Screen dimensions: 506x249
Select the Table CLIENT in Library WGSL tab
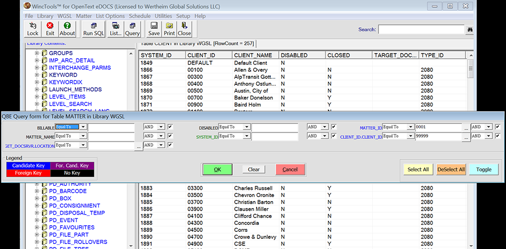[x=197, y=43]
